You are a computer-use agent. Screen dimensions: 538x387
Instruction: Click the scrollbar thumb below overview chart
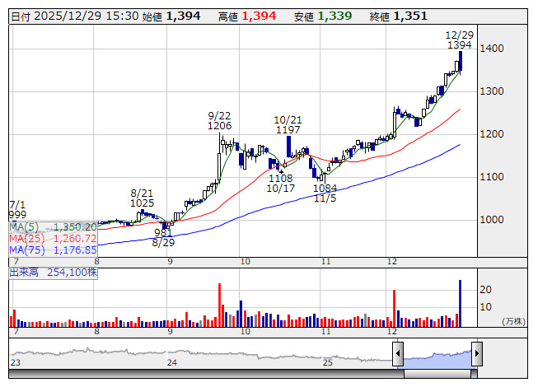point(437,374)
